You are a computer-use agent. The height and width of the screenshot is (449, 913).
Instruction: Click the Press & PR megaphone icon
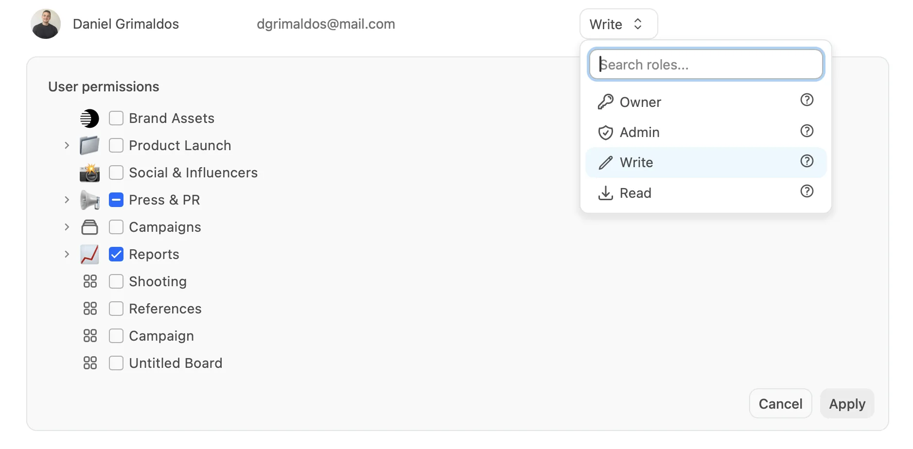(x=89, y=200)
